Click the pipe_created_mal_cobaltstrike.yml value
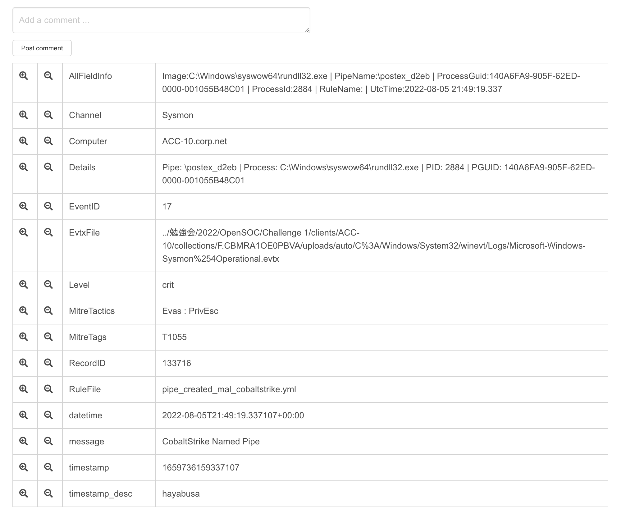The image size is (617, 514). click(x=229, y=389)
